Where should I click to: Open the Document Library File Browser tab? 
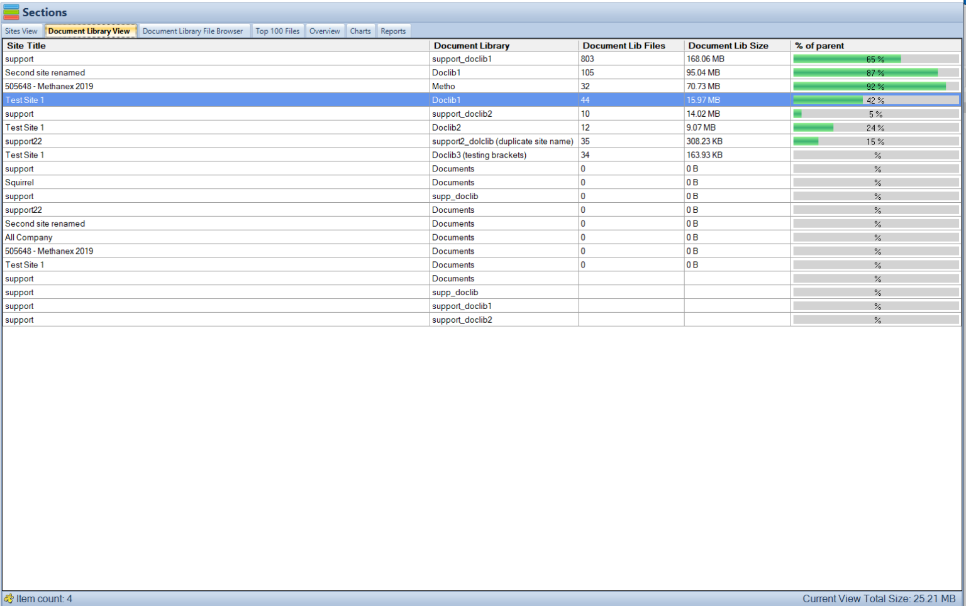coord(193,30)
